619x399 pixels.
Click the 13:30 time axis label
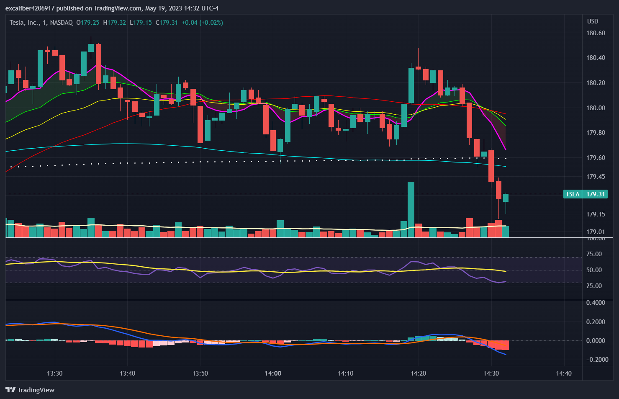tap(55, 373)
